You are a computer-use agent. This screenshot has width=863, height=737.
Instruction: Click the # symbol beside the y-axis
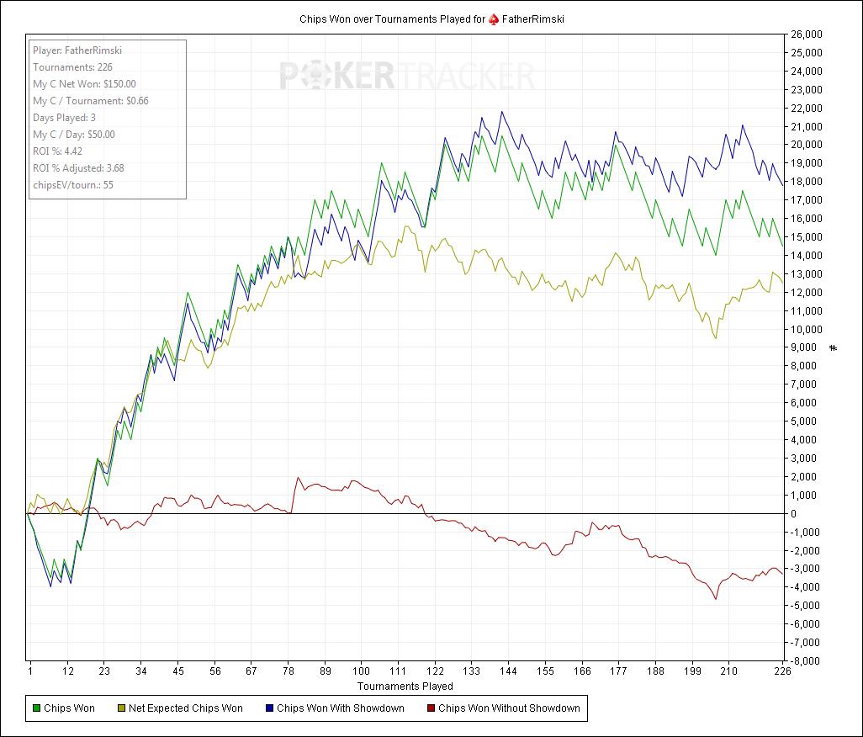click(x=834, y=347)
